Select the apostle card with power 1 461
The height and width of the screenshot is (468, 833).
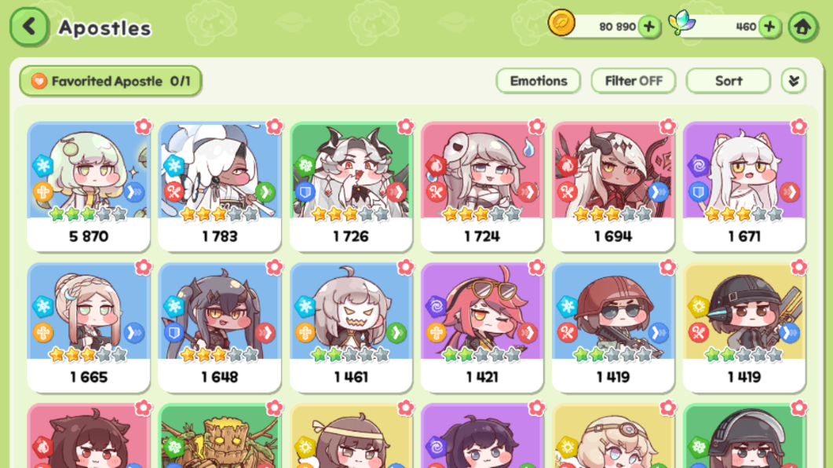(351, 327)
